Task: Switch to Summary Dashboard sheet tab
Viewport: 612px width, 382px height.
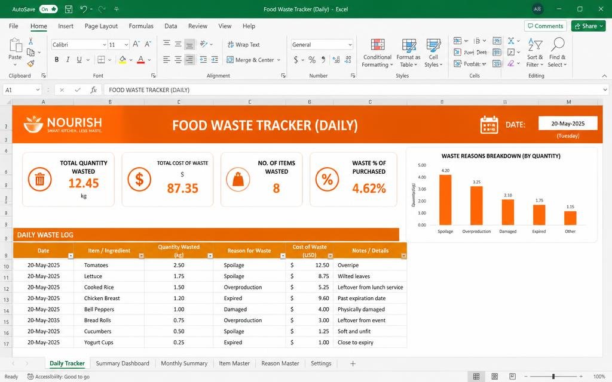Action: (123, 363)
